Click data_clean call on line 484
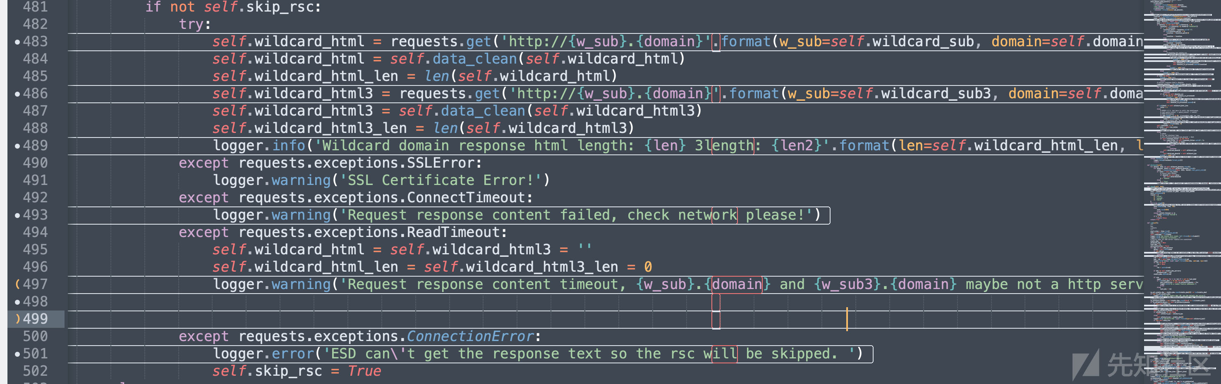The height and width of the screenshot is (384, 1221). point(474,59)
